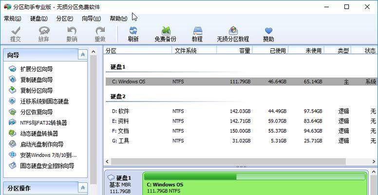Launch the 复制硬盘向导 link
Image resolution: width=378 pixels, height=195 pixels.
37,79
